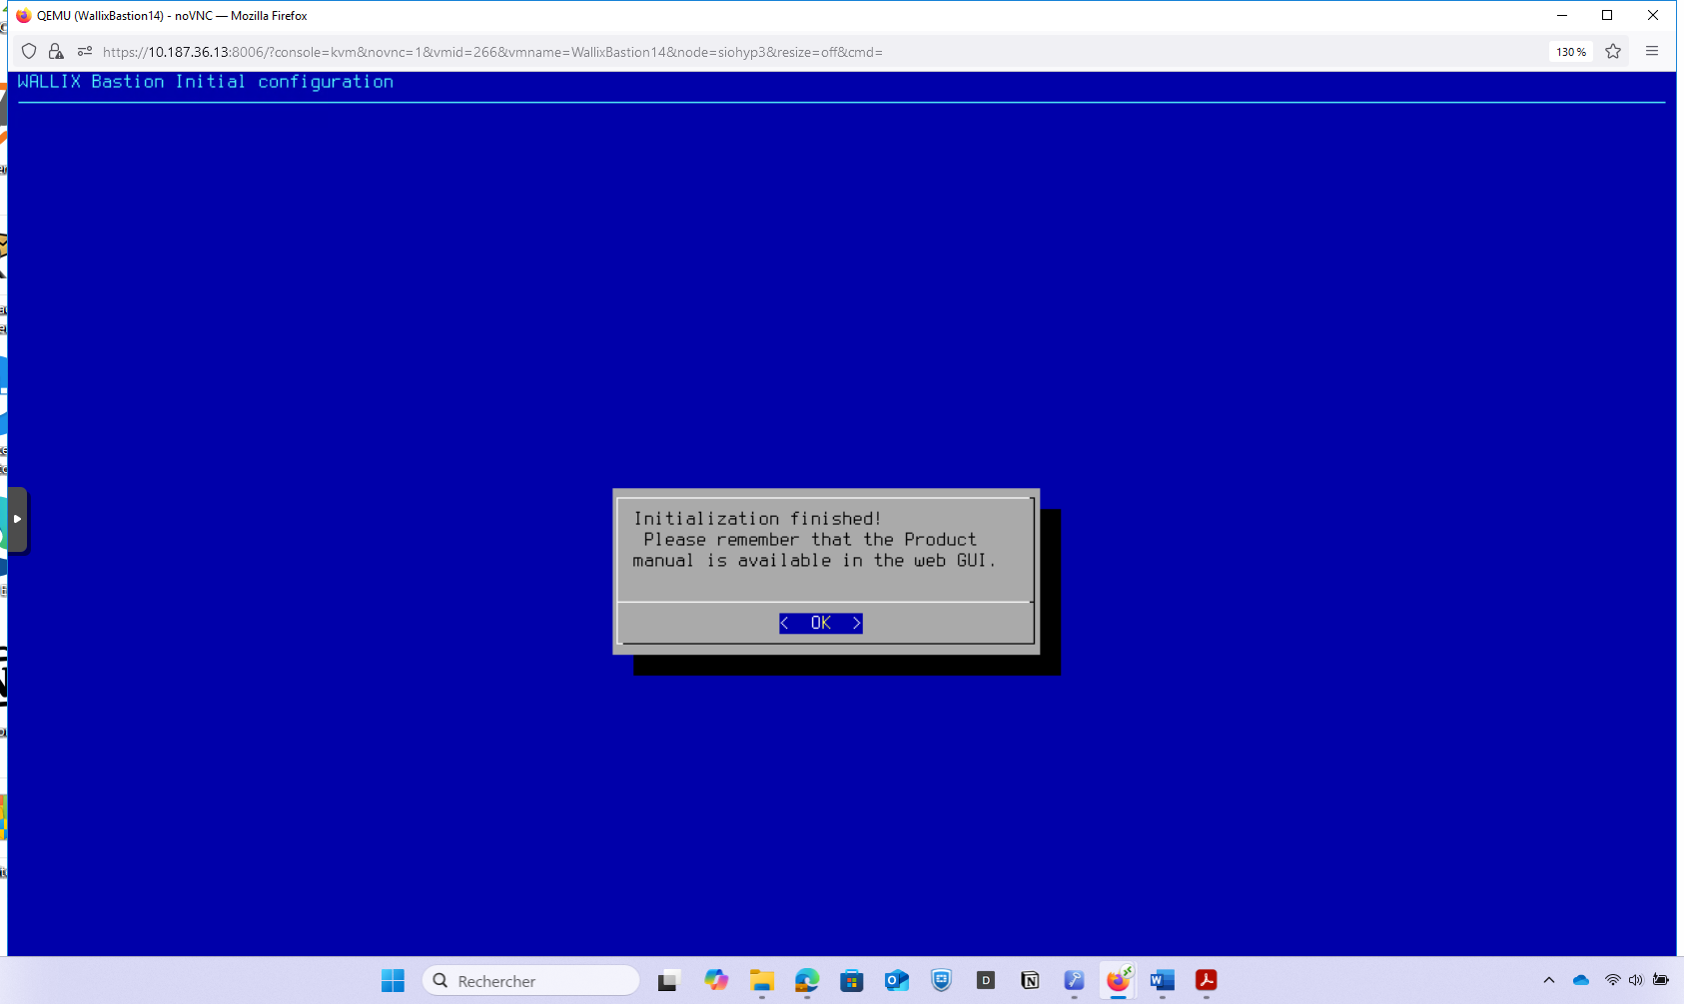The image size is (1684, 1004).
Task: Open the 130% zoom level indicator
Action: [x=1570, y=52]
